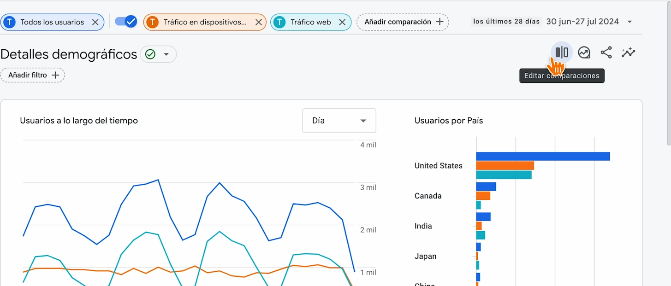Open the sparkle trend insights icon
Viewport: 671px width, 286px height.
(628, 53)
